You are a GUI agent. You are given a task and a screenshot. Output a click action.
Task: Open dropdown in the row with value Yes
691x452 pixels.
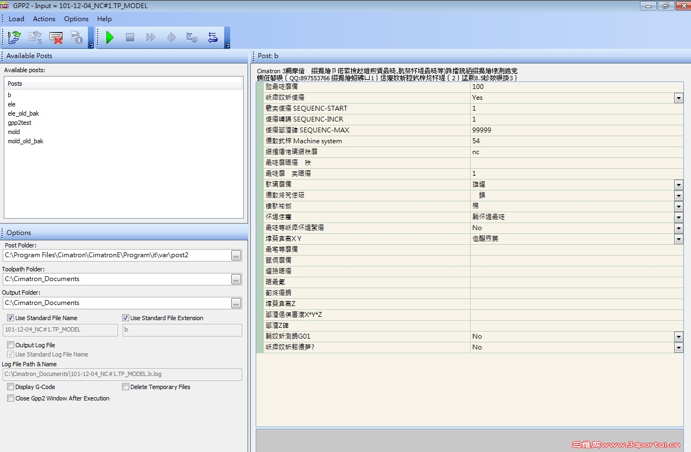(679, 98)
